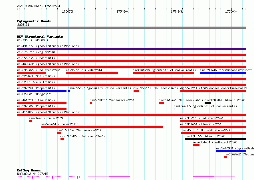The height and width of the screenshot is (180, 254).
Task: Click blue nsv592599 (Cooper2011) bar
Action: click(42, 91)
